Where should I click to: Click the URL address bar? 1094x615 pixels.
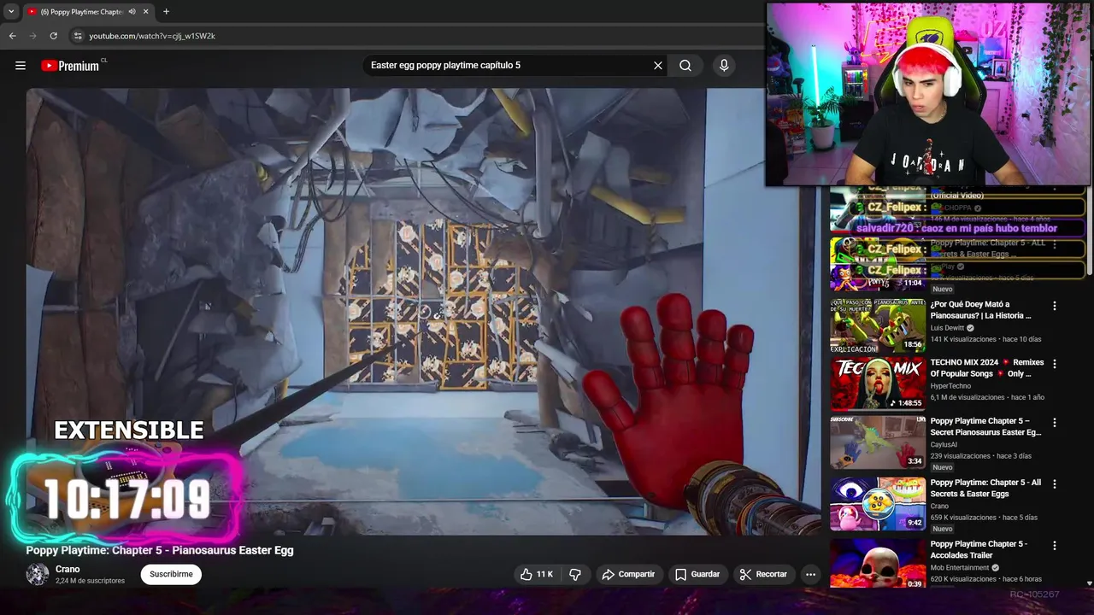click(410, 36)
